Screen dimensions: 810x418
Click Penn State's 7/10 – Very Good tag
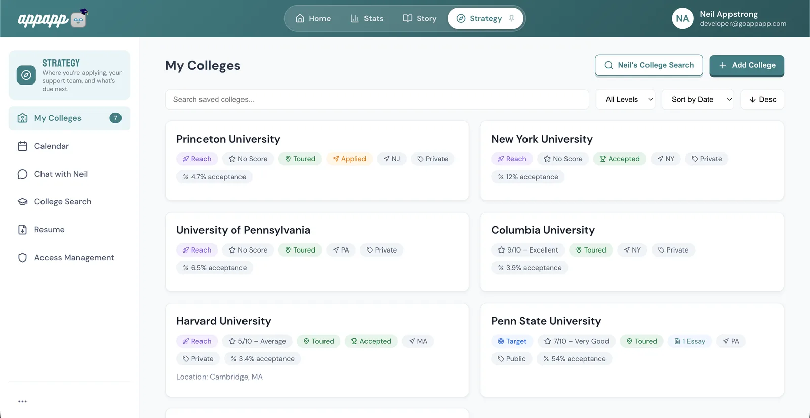pyautogui.click(x=577, y=341)
